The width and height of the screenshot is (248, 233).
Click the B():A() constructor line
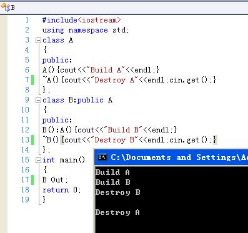[109, 130]
